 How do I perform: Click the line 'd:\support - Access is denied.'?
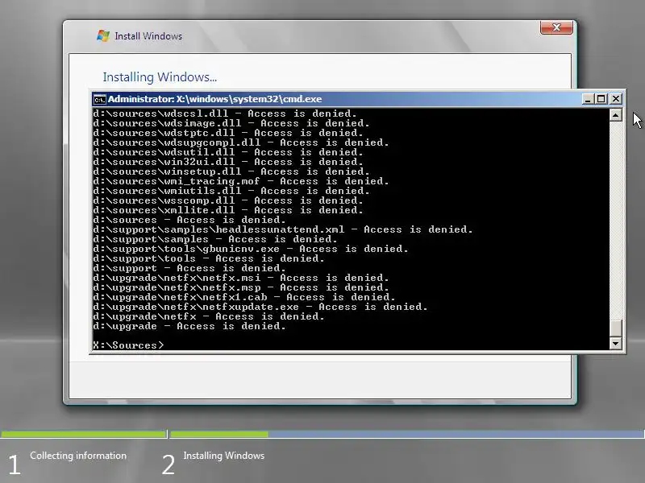[x=189, y=268]
